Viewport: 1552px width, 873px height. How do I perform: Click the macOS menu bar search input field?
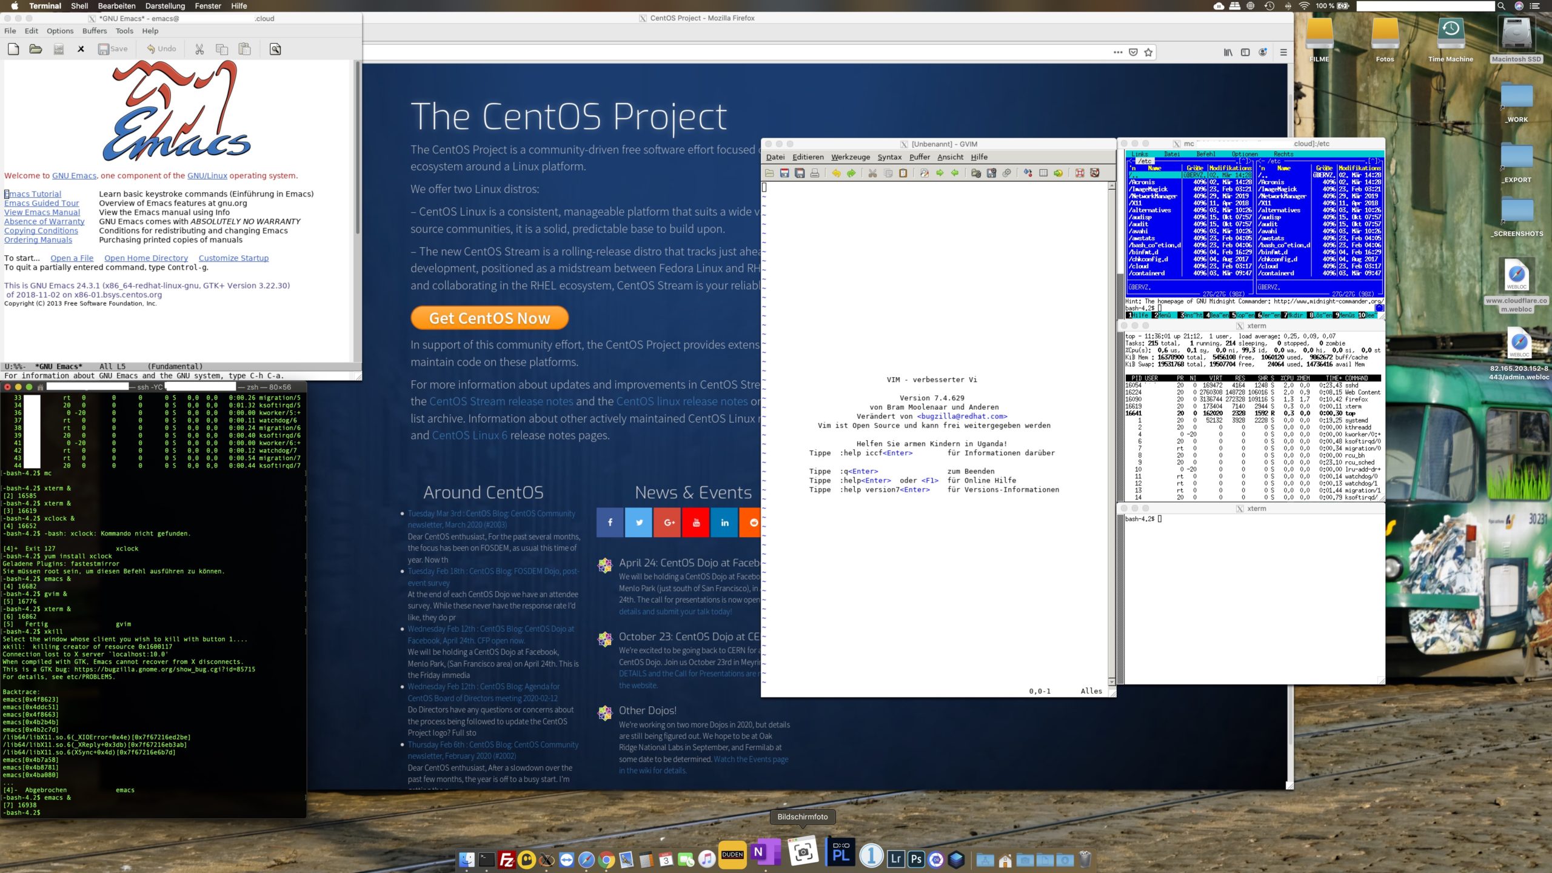pyautogui.click(x=1425, y=6)
